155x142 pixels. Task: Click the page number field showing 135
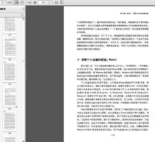click(3, 2)
